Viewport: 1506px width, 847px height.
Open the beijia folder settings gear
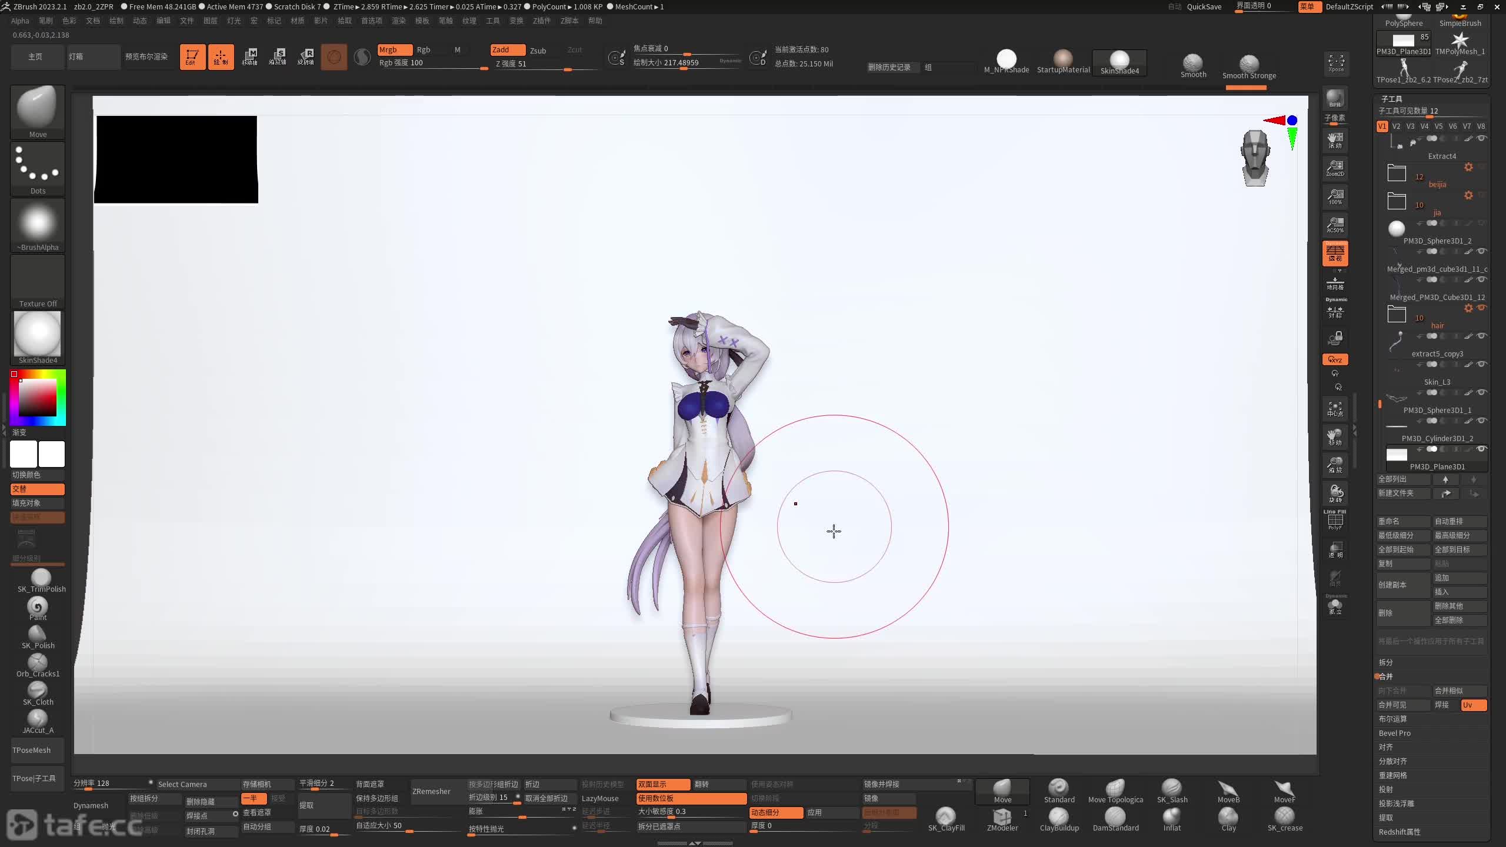coord(1468,167)
